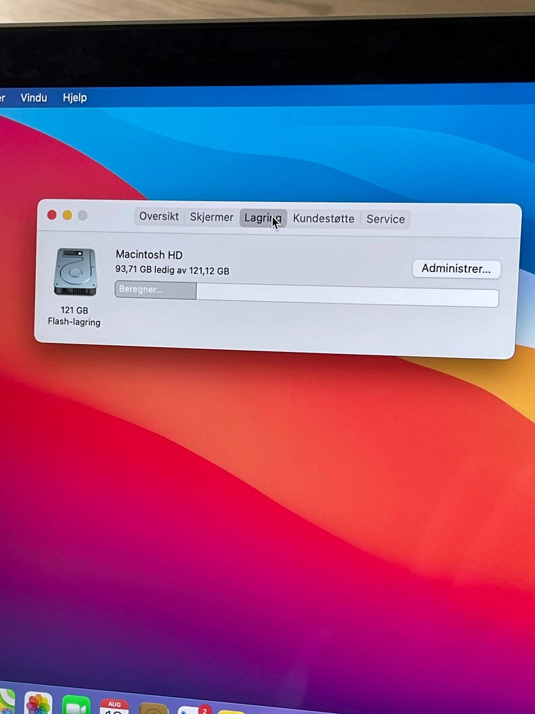Open the Vindu menu
Image resolution: width=535 pixels, height=714 pixels.
coord(33,98)
